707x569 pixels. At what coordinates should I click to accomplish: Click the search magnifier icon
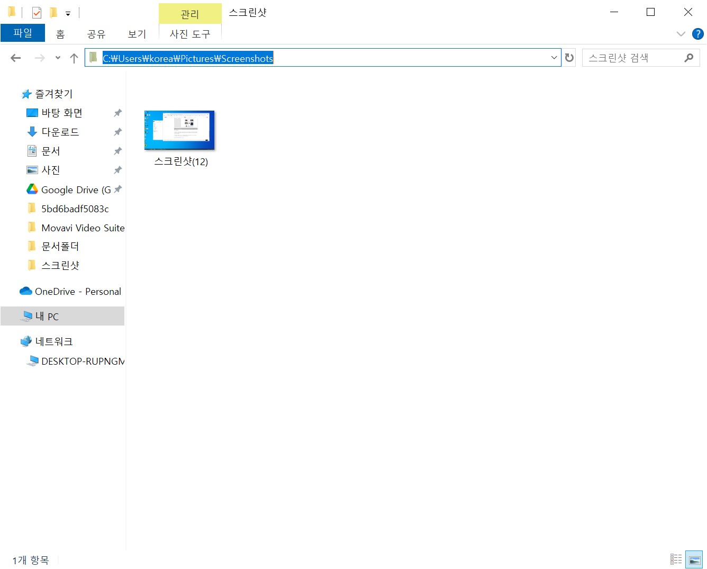688,58
